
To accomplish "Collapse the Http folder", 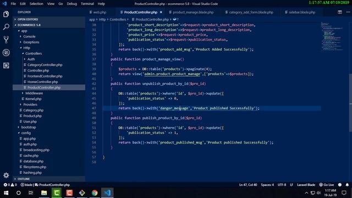I will tap(26, 48).
